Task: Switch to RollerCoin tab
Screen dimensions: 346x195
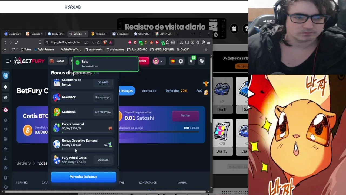Action: coord(99,34)
